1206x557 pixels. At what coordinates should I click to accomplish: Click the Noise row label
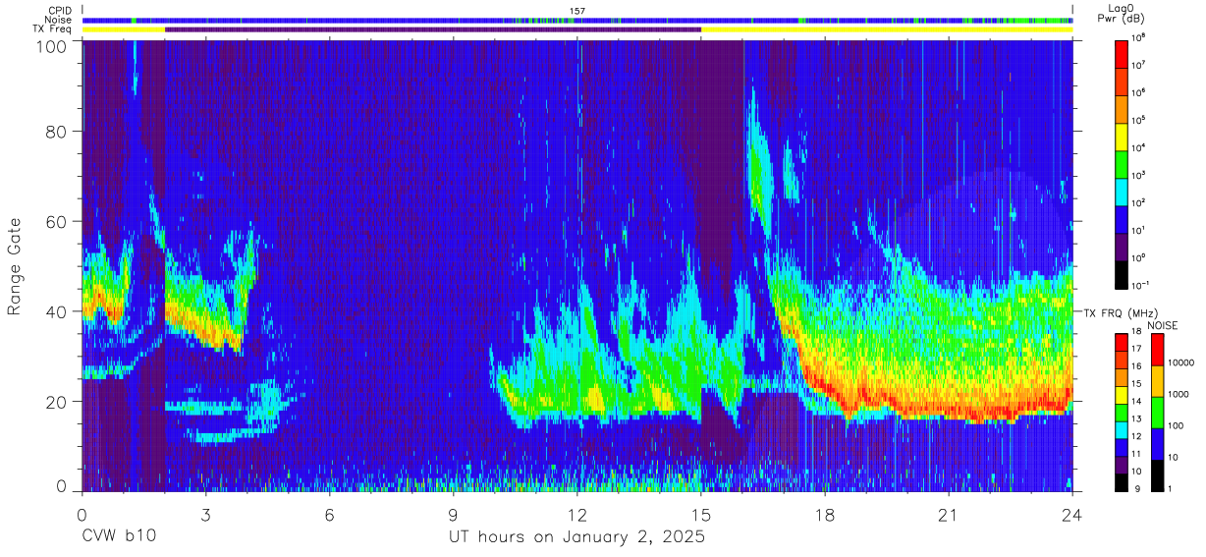point(58,20)
